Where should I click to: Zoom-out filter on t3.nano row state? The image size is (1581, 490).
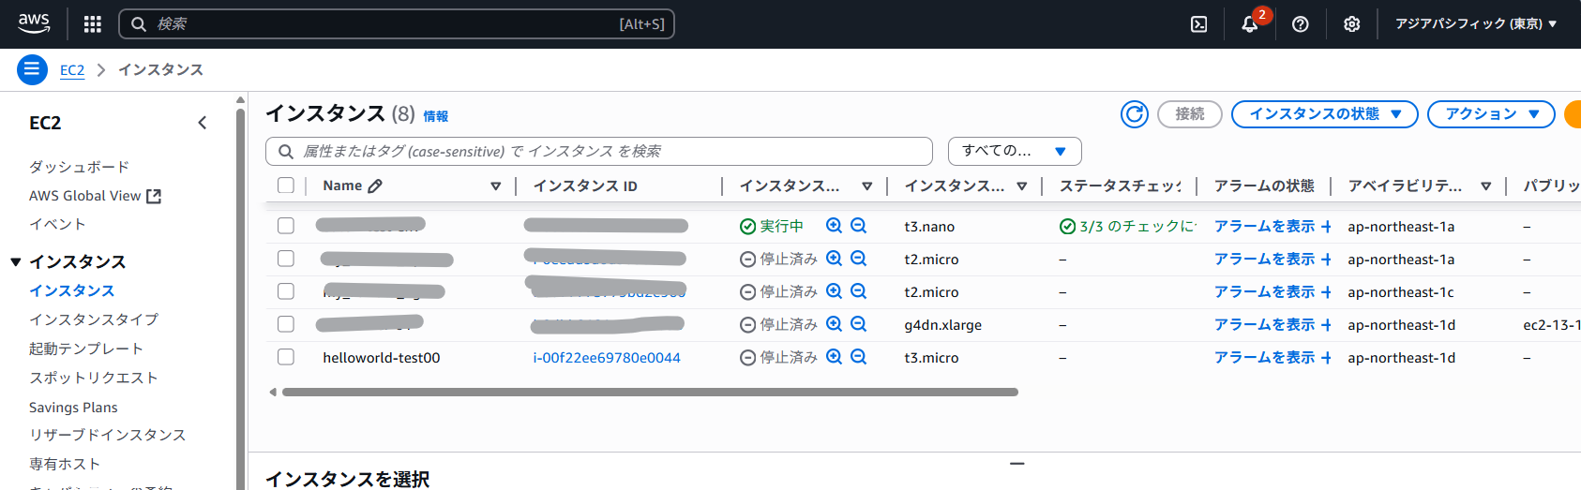click(x=858, y=226)
